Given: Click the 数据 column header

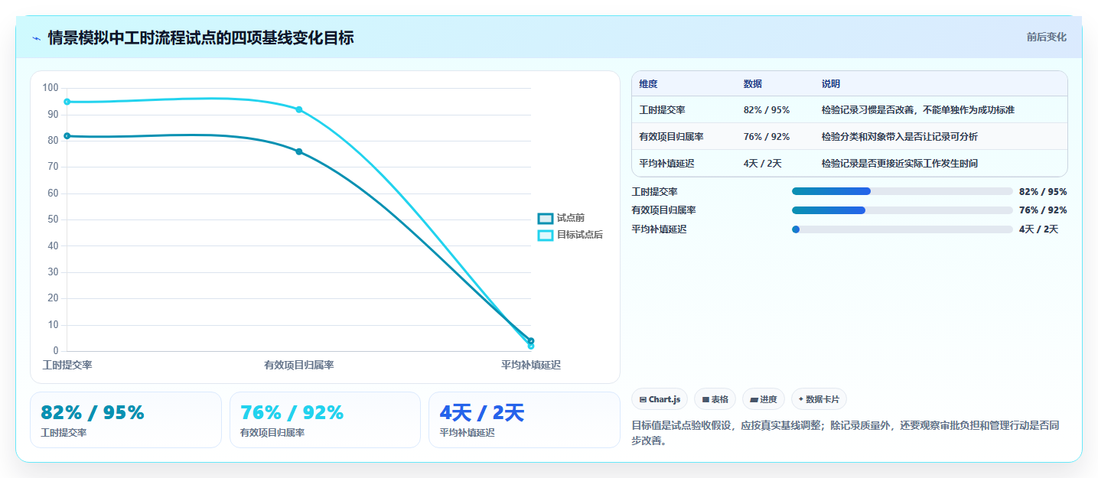Looking at the screenshot, I should (753, 84).
